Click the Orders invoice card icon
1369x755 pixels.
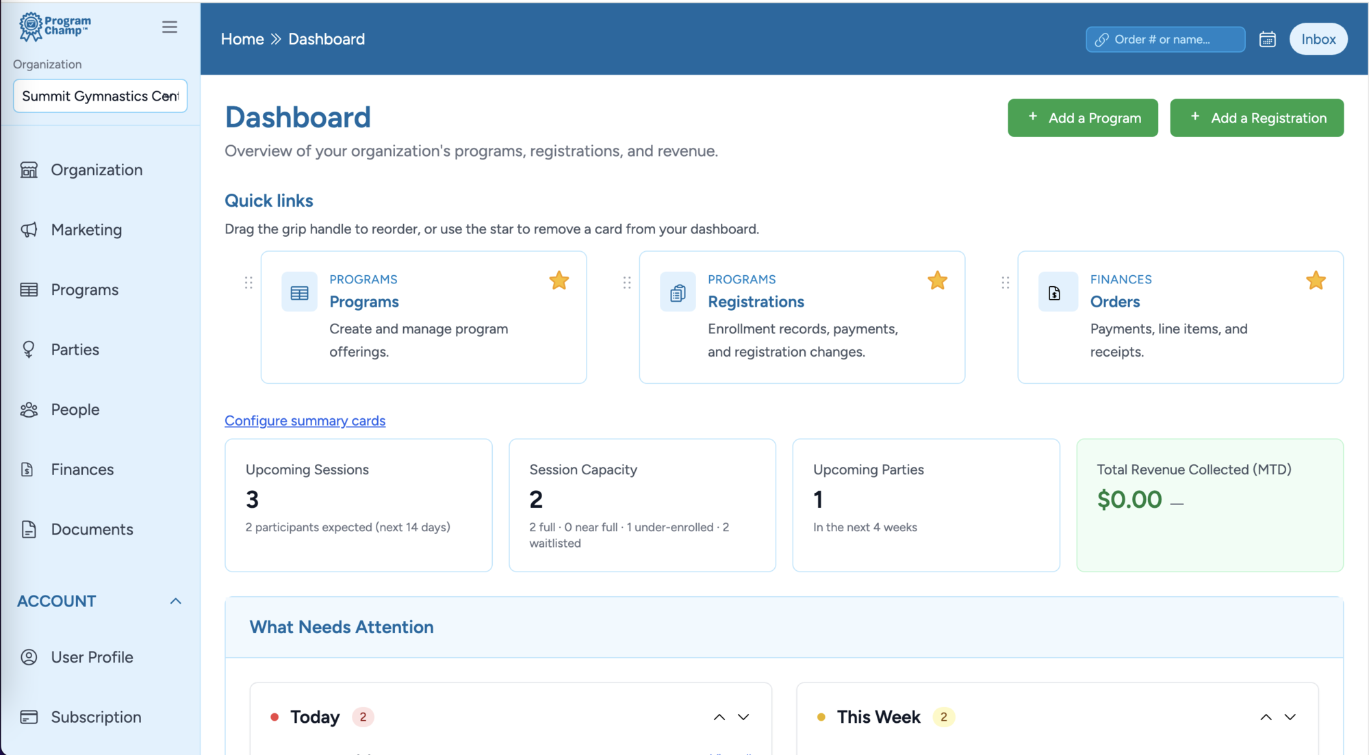1058,292
